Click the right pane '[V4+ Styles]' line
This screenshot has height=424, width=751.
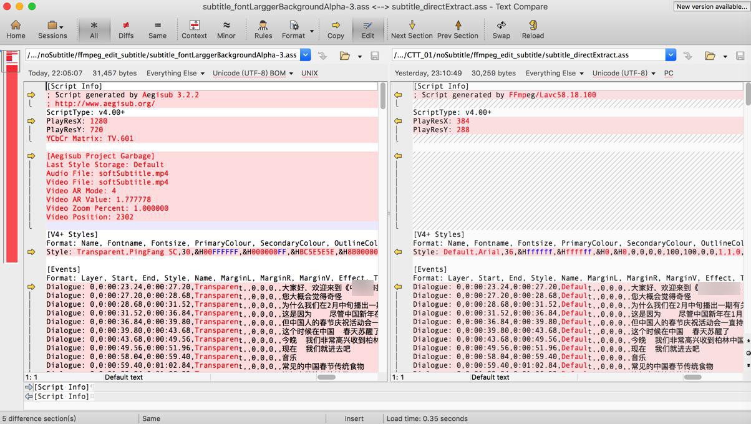coord(439,234)
